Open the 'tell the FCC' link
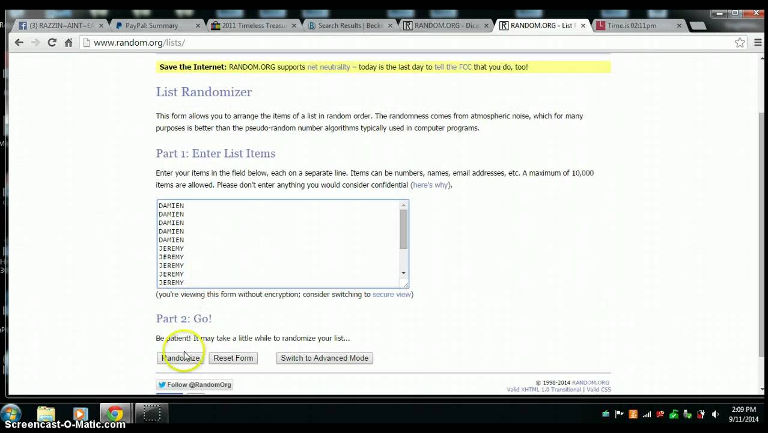The image size is (768, 433). (x=453, y=67)
